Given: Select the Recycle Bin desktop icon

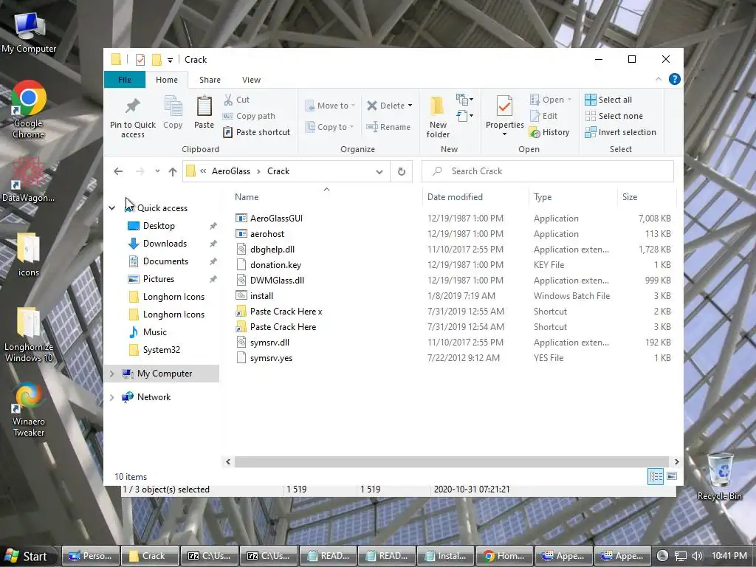Looking at the screenshot, I should [x=719, y=476].
